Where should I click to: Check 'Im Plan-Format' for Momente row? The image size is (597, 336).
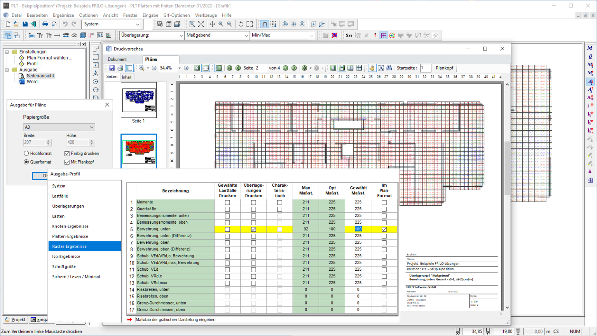click(x=384, y=202)
